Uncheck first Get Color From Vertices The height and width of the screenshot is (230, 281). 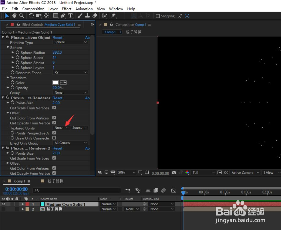pos(54,118)
